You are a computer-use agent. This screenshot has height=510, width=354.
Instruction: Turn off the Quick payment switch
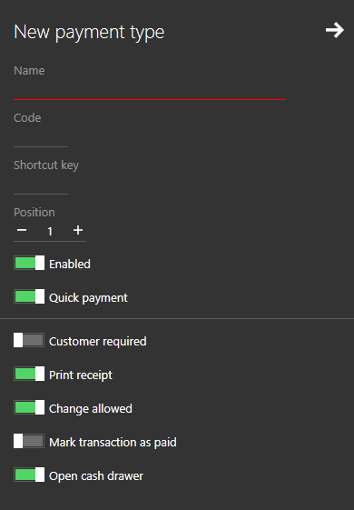pos(29,296)
